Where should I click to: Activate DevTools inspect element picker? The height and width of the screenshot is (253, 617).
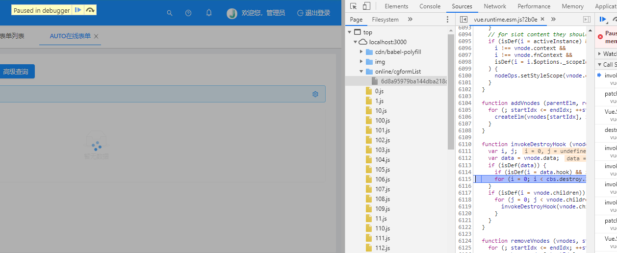click(x=353, y=6)
